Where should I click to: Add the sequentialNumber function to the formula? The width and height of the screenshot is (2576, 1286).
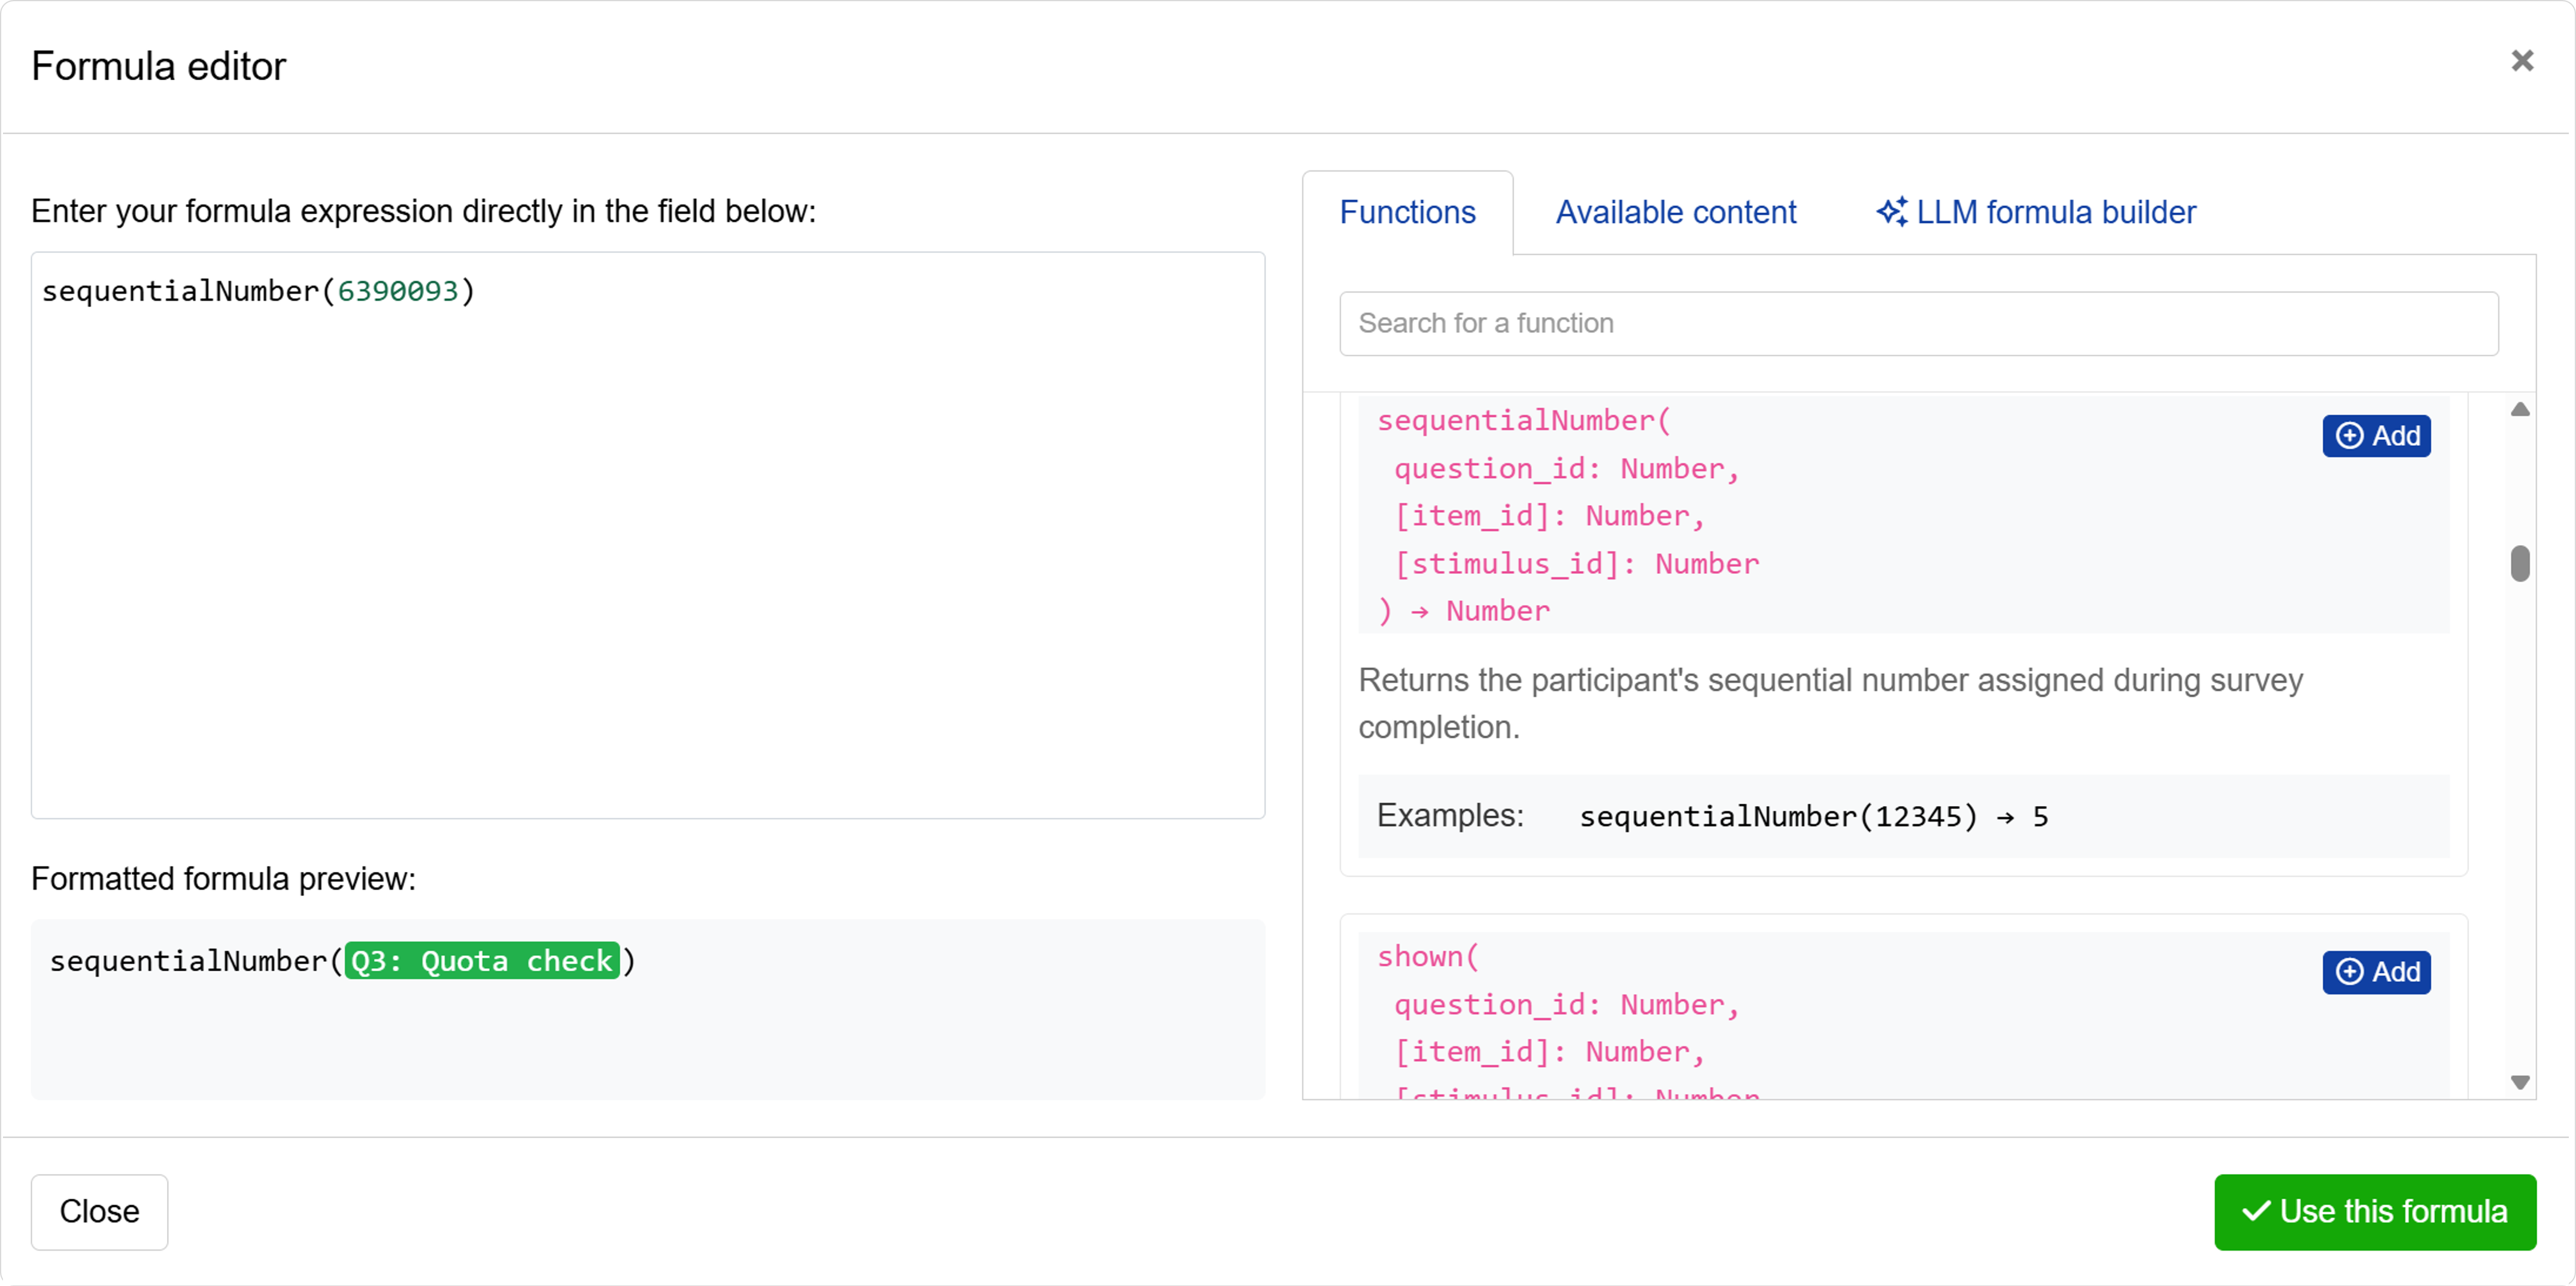pos(2376,436)
